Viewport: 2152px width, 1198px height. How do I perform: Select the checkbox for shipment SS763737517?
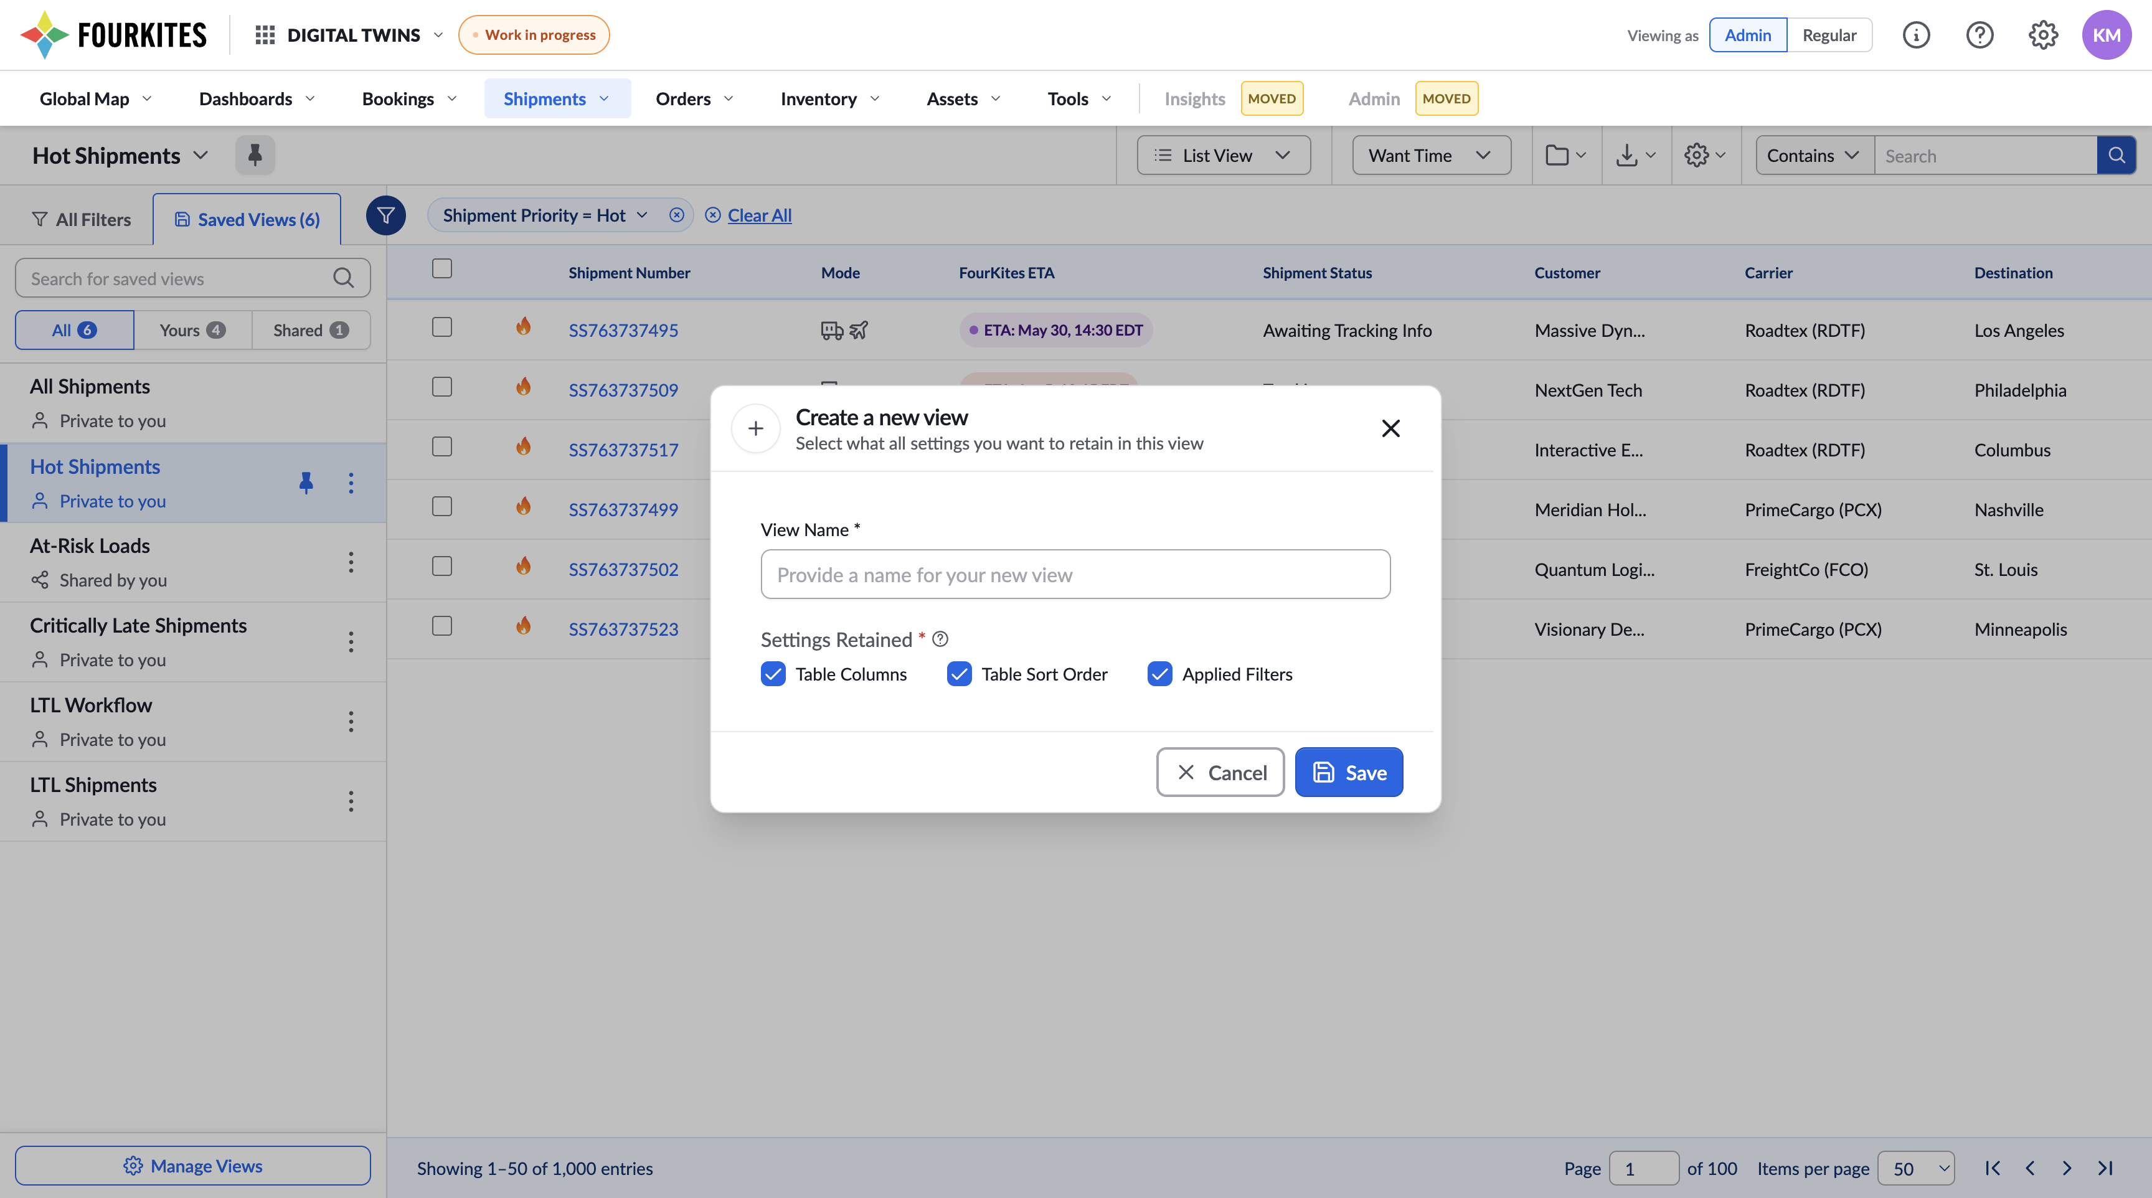442,447
